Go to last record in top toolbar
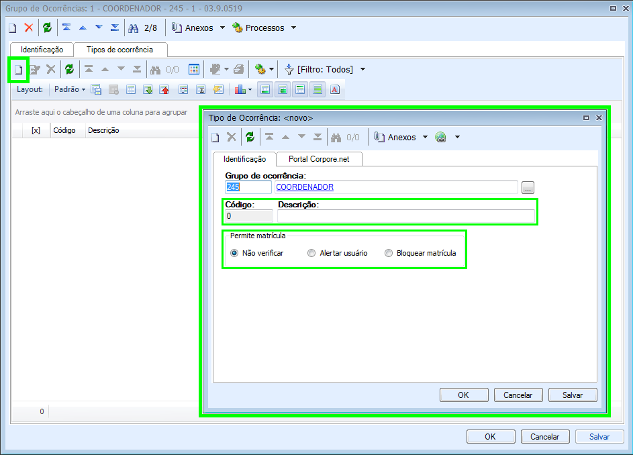Screen dimensions: 633x455 [115, 28]
